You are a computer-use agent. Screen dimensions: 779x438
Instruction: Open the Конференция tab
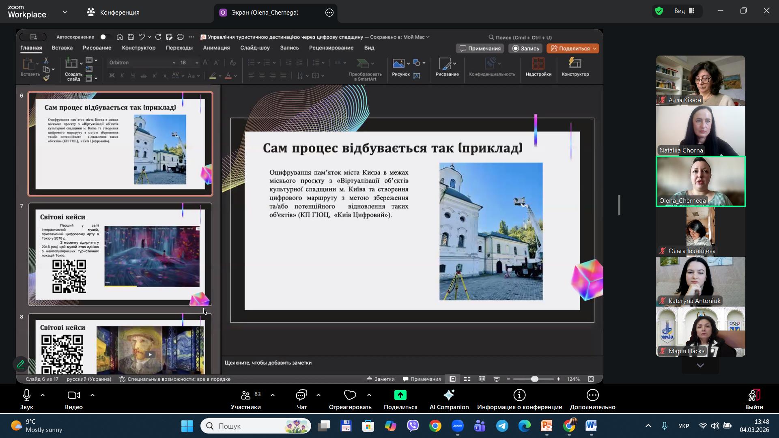click(113, 13)
